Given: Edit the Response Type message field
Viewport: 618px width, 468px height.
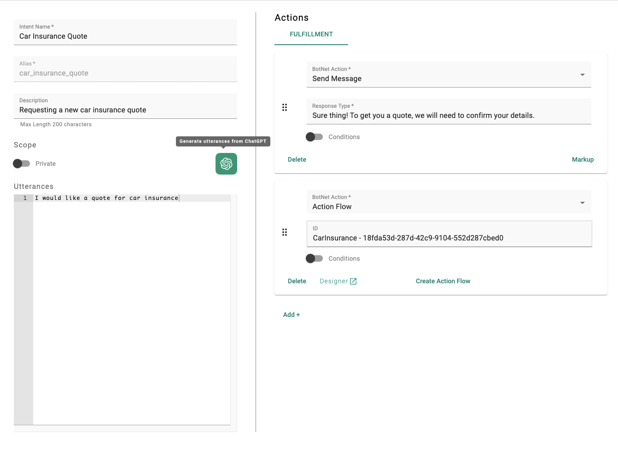Looking at the screenshot, I should point(449,111).
